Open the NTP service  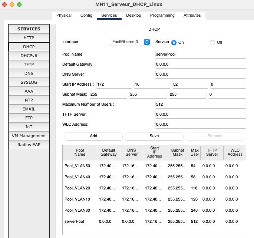pos(29,100)
